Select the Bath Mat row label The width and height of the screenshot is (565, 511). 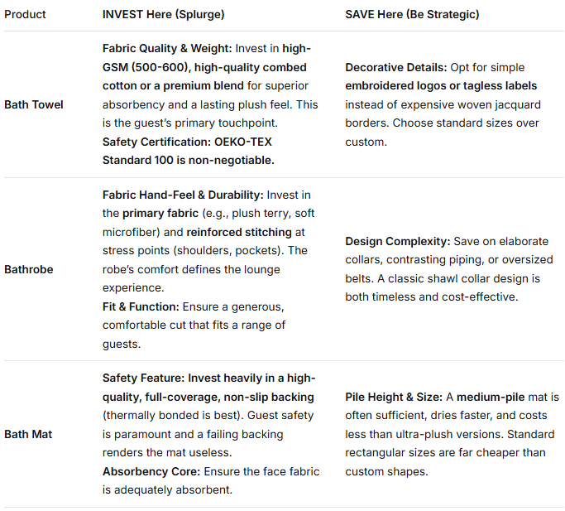(x=28, y=434)
